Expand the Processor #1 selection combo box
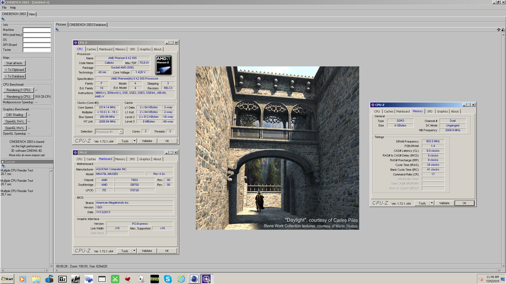Image resolution: width=506 pixels, height=284 pixels. (x=121, y=132)
